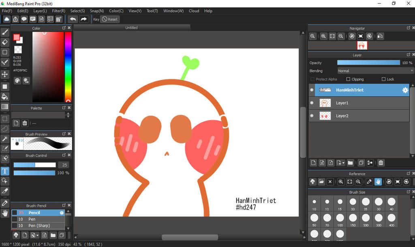The height and width of the screenshot is (247, 415).
Task: Open the cloud icon in the top toolbar
Action: pos(6,19)
